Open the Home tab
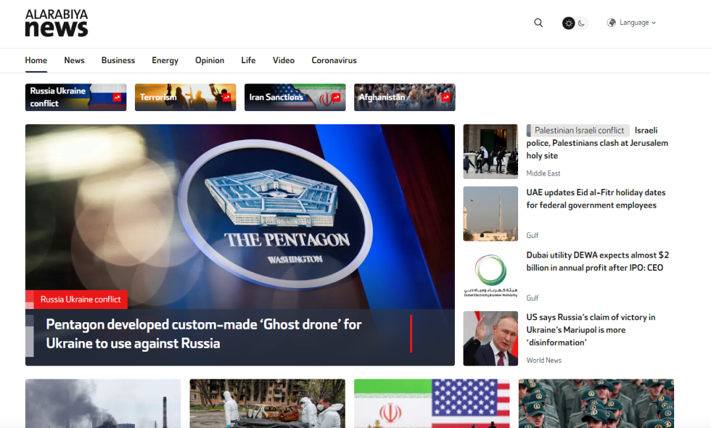 tap(36, 60)
